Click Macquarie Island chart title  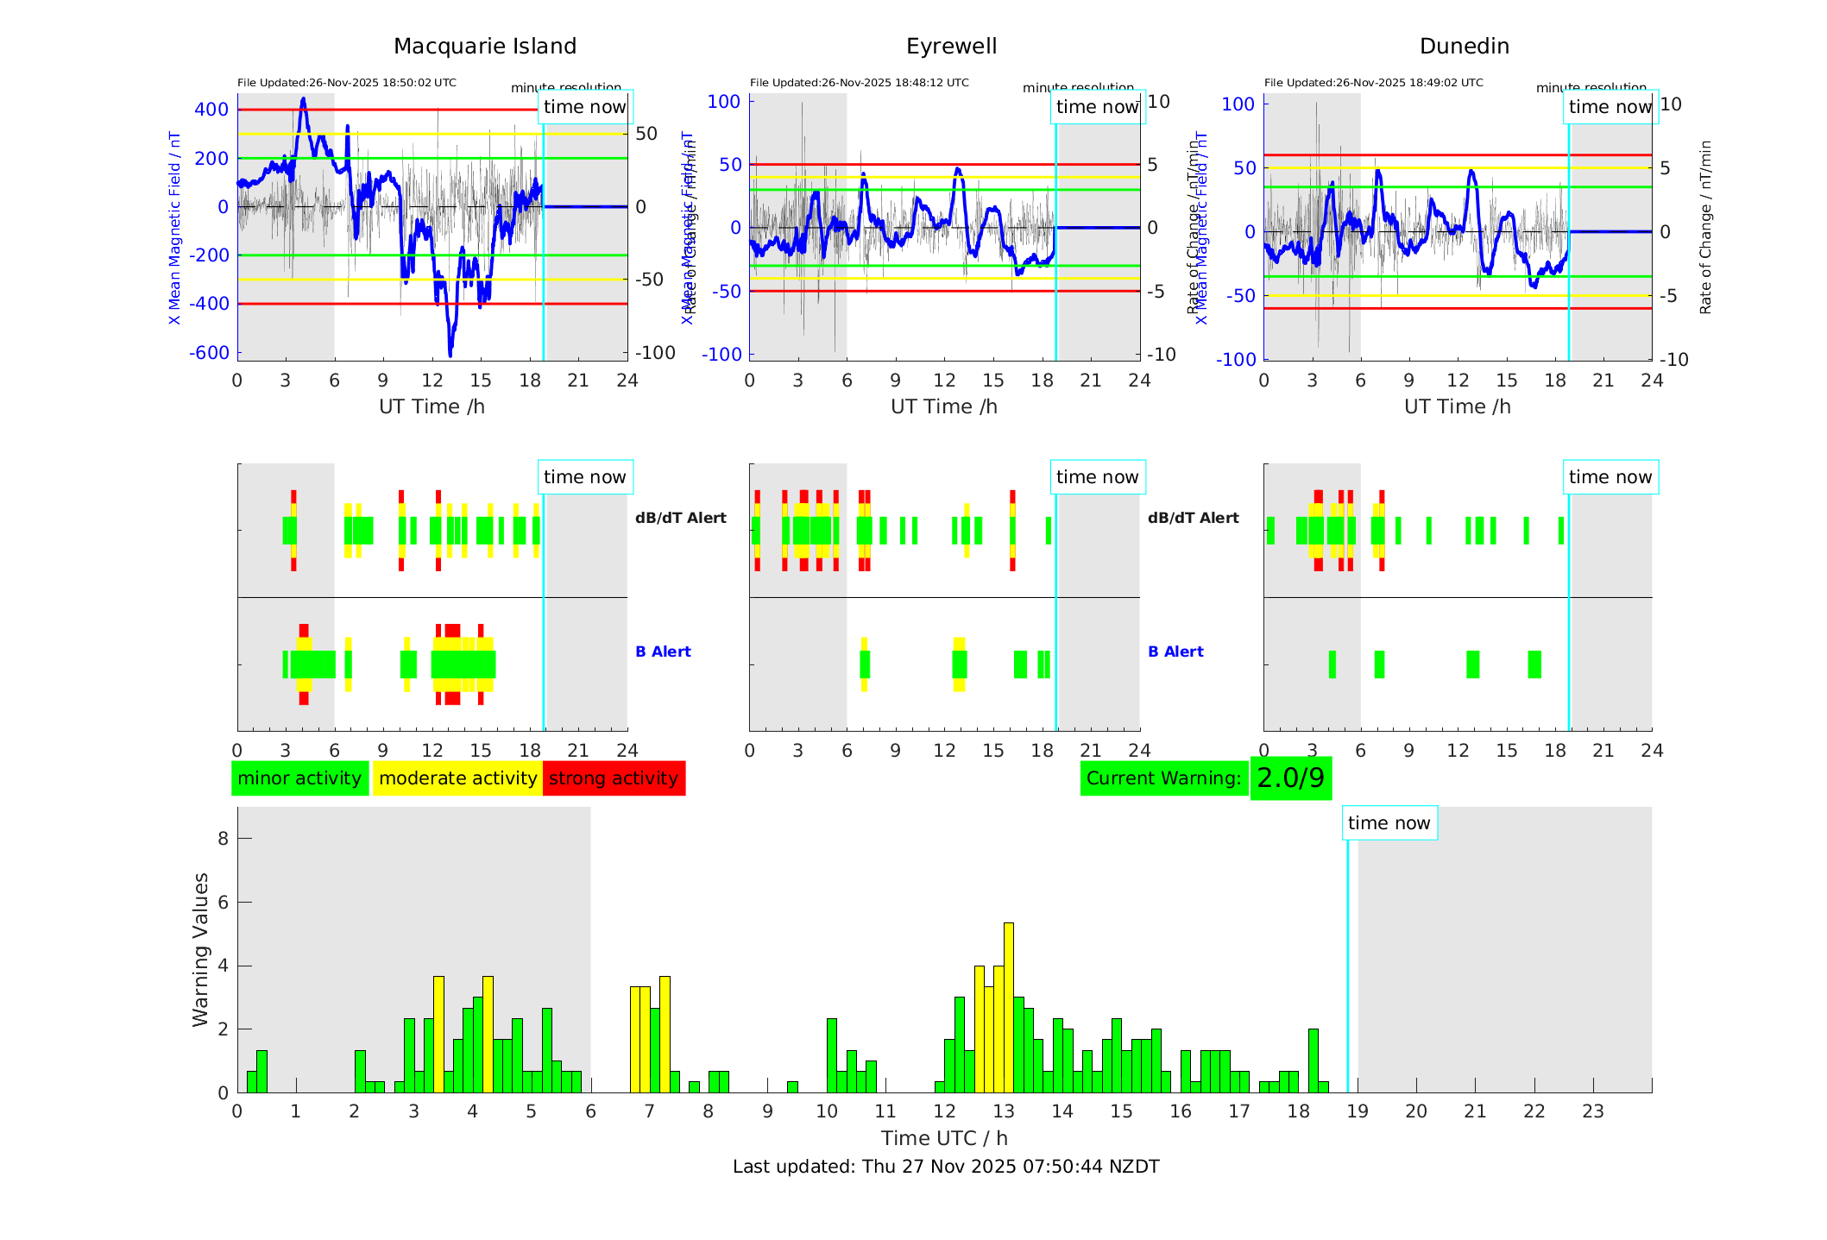[x=484, y=47]
